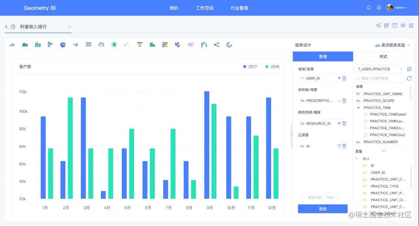The height and width of the screenshot is (226, 419).
Task: Open the Admin user menu
Action: click(x=397, y=8)
